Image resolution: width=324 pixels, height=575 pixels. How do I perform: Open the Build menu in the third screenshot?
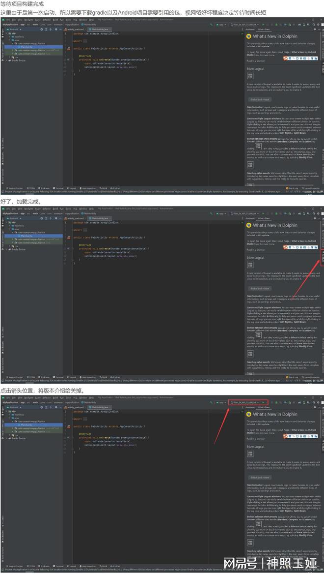click(x=55, y=397)
